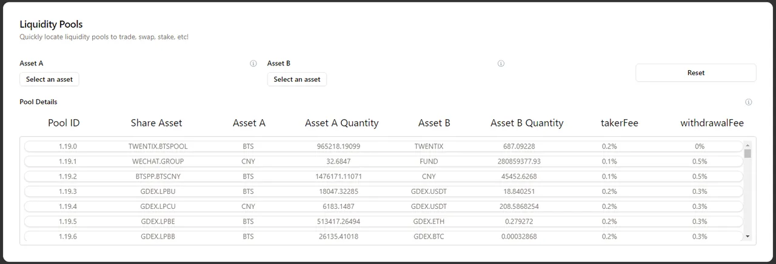Click the Pool Details info icon

749,102
